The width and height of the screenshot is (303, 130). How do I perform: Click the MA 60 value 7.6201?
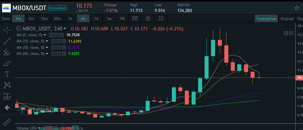[x=74, y=54]
